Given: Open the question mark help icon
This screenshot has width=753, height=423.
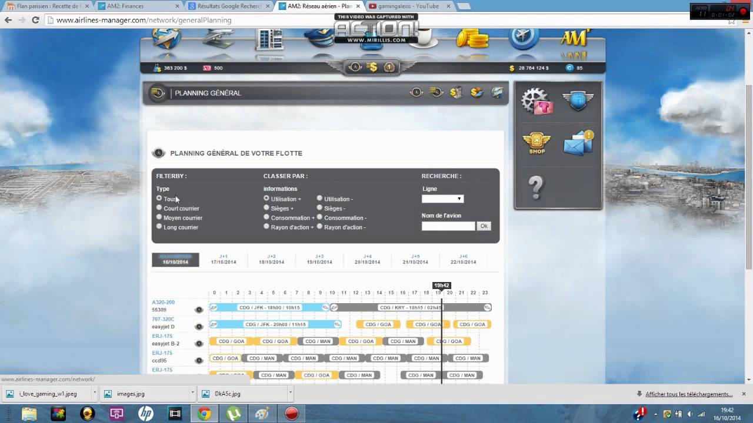Looking at the screenshot, I should point(536,187).
